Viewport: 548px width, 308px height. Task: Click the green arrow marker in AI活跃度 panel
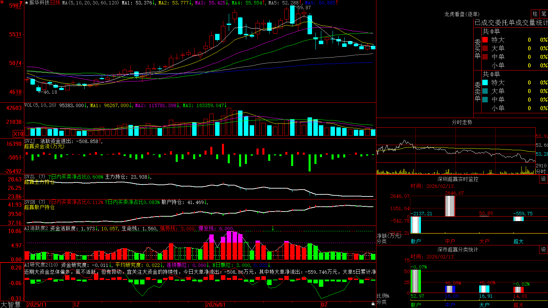point(273,228)
